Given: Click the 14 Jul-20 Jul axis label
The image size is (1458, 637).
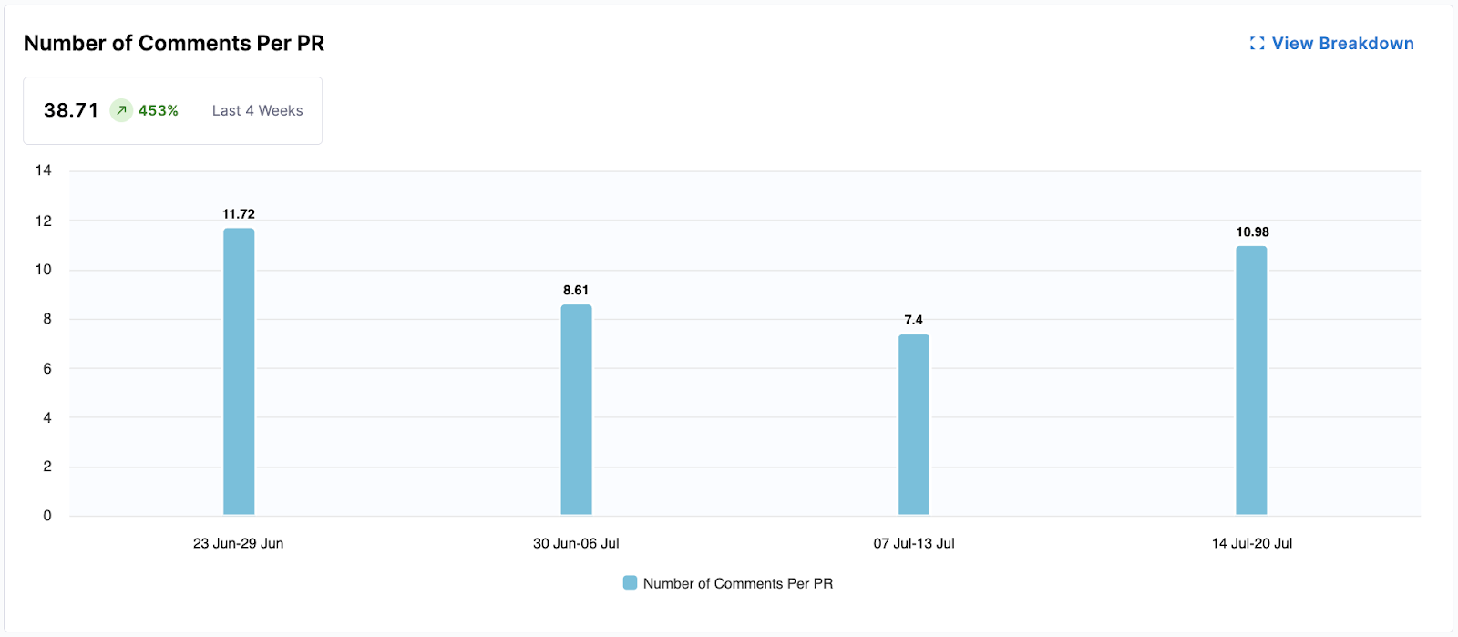Looking at the screenshot, I should pos(1250,543).
